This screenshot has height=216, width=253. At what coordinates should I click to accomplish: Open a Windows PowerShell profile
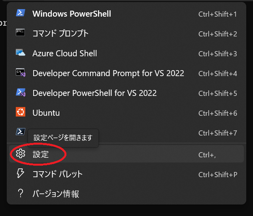126,13
